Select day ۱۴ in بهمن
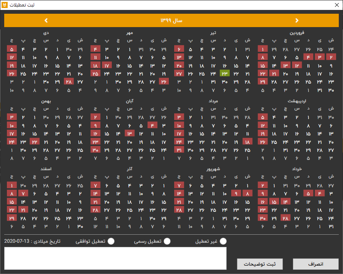This screenshot has width=343, height=274. point(46,134)
